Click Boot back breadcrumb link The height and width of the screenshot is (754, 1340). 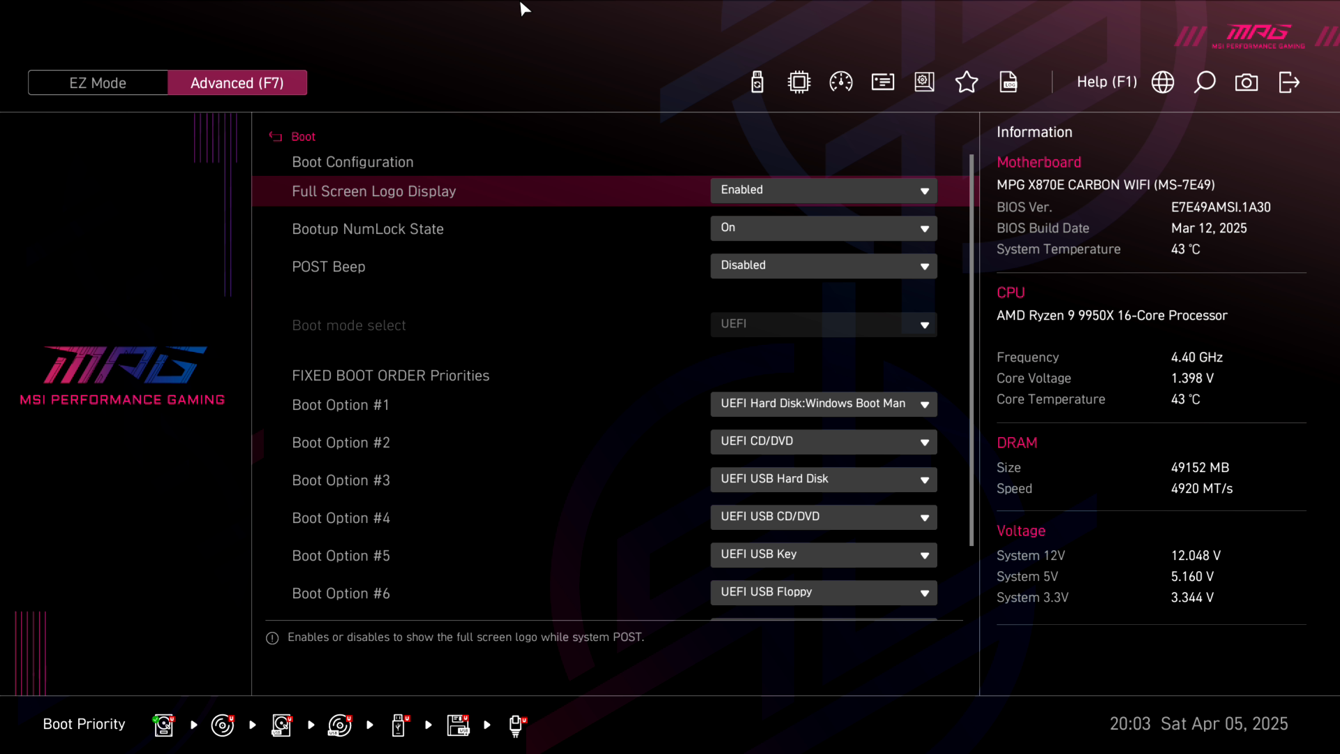click(302, 137)
